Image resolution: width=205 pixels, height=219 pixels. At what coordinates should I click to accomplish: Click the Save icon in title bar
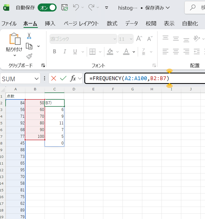point(64,8)
